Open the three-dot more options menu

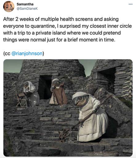[x=130, y=4]
